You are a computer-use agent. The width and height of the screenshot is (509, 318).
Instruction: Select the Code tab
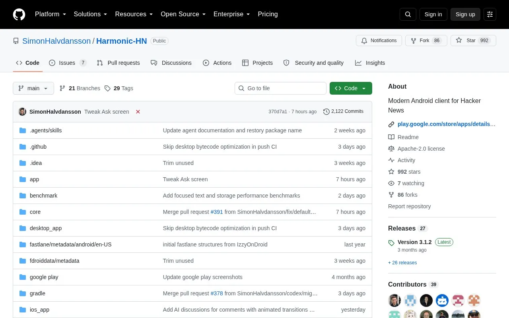[27, 63]
